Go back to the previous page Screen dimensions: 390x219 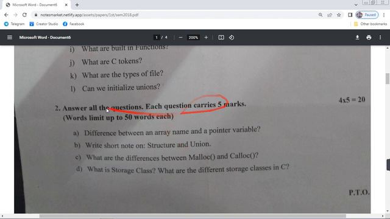click(6, 15)
